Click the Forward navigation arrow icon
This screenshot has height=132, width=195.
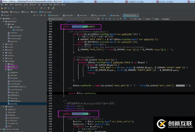click(x=16, y=8)
